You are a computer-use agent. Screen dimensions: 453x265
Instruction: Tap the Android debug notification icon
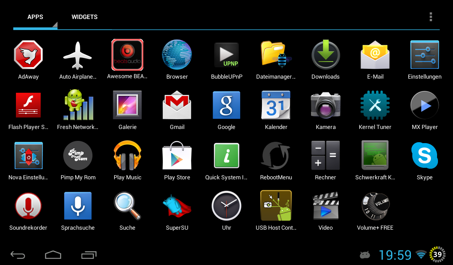(365, 255)
